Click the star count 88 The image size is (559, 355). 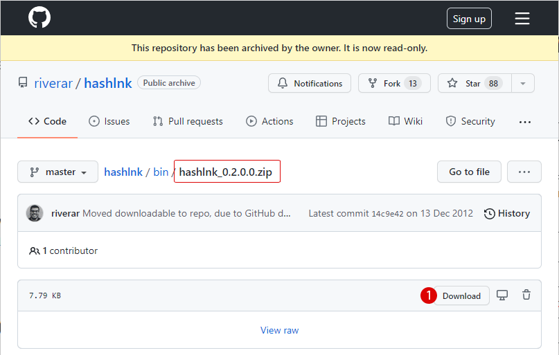point(493,83)
